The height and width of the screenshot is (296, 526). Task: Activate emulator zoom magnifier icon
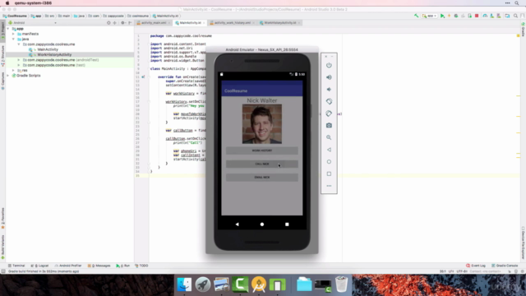coord(329,137)
